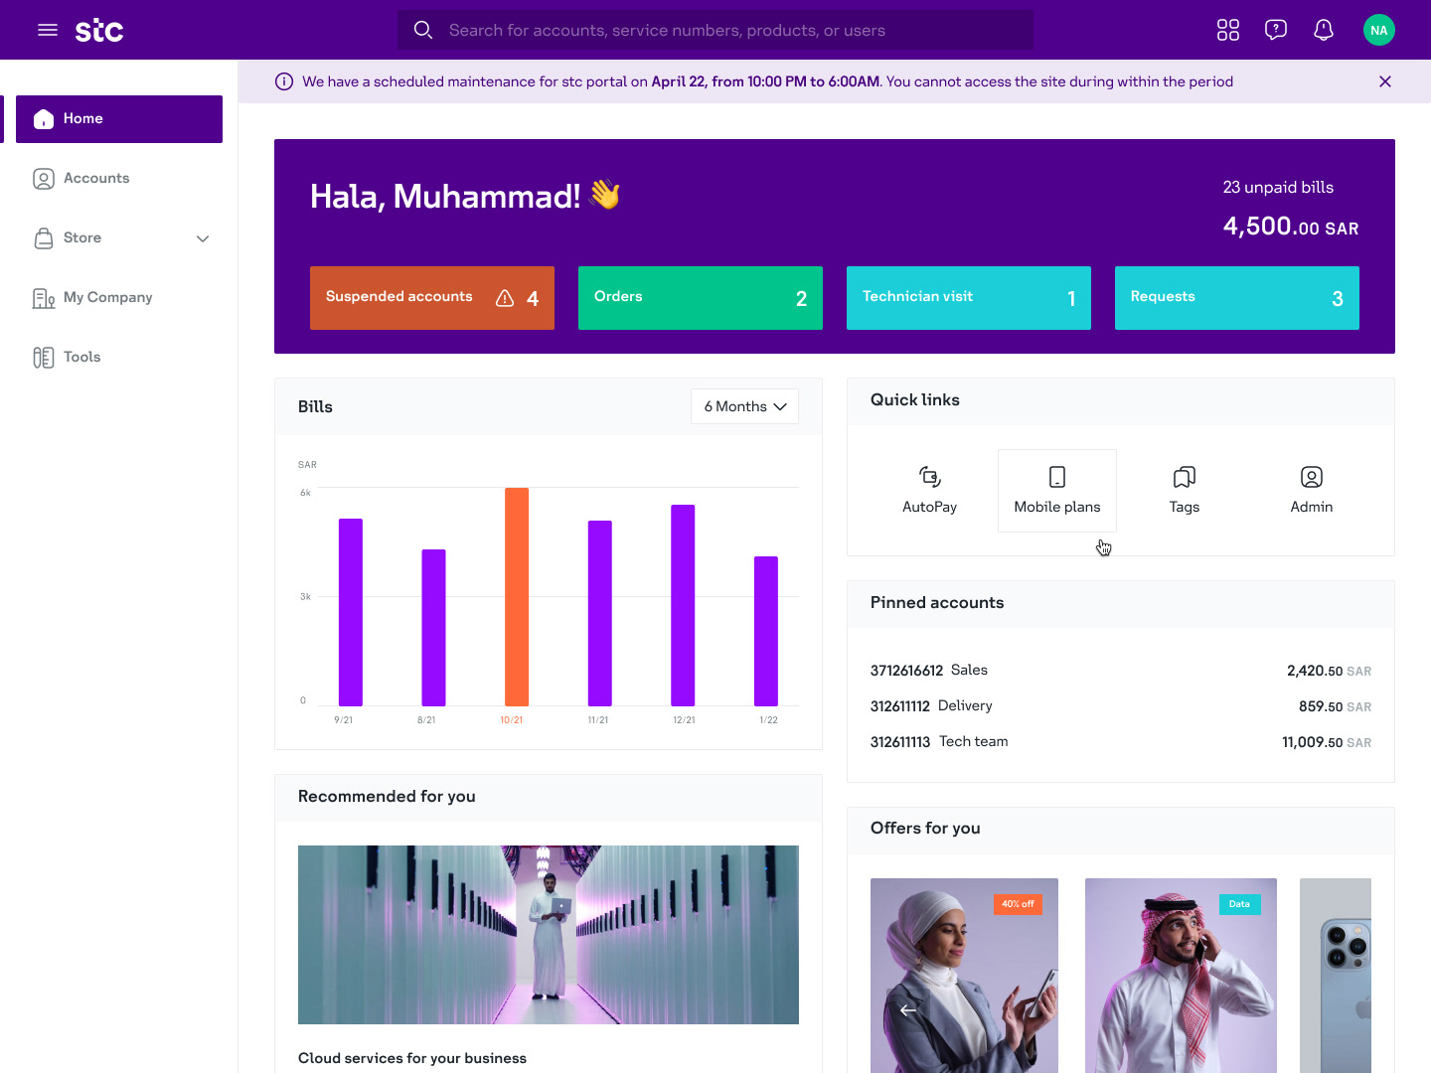Click the Data badge
The height and width of the screenshot is (1073, 1431).
click(x=1239, y=904)
